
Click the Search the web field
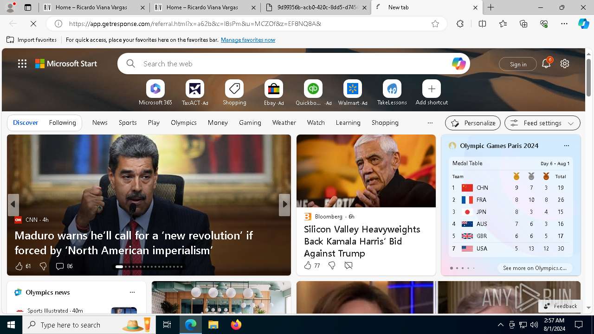294,64
